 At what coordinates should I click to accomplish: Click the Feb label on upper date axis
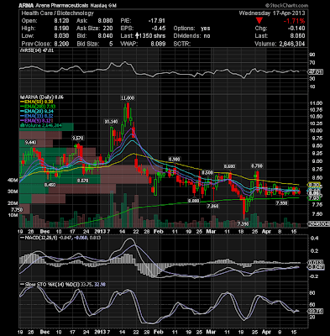pos(159,231)
